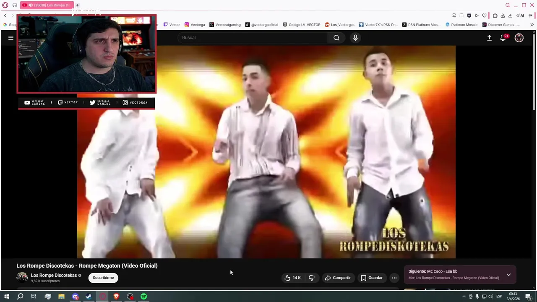This screenshot has height=302, width=537.
Task: Take a snapshot with Opera capture icon
Action: click(x=461, y=16)
